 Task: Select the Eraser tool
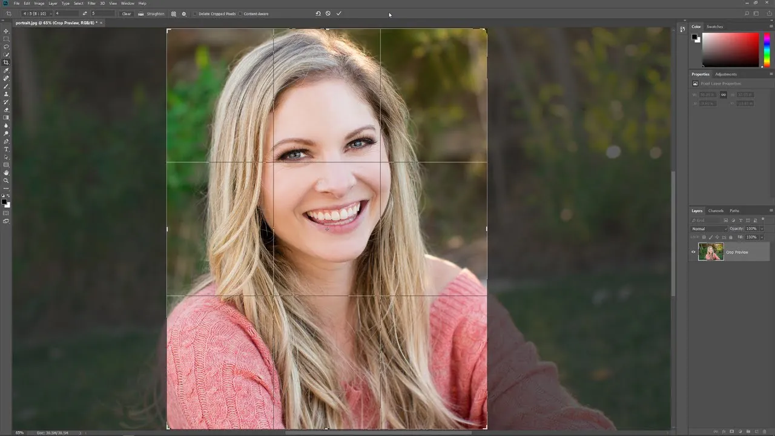(6, 110)
